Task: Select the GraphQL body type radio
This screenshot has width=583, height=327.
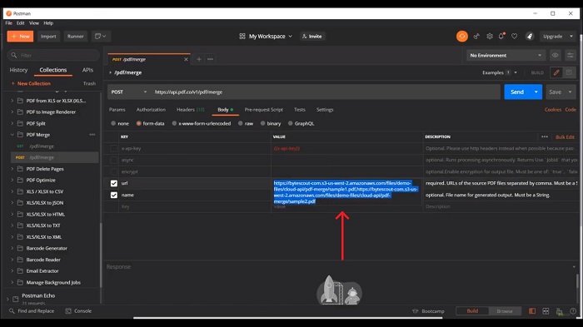Action: (291, 123)
